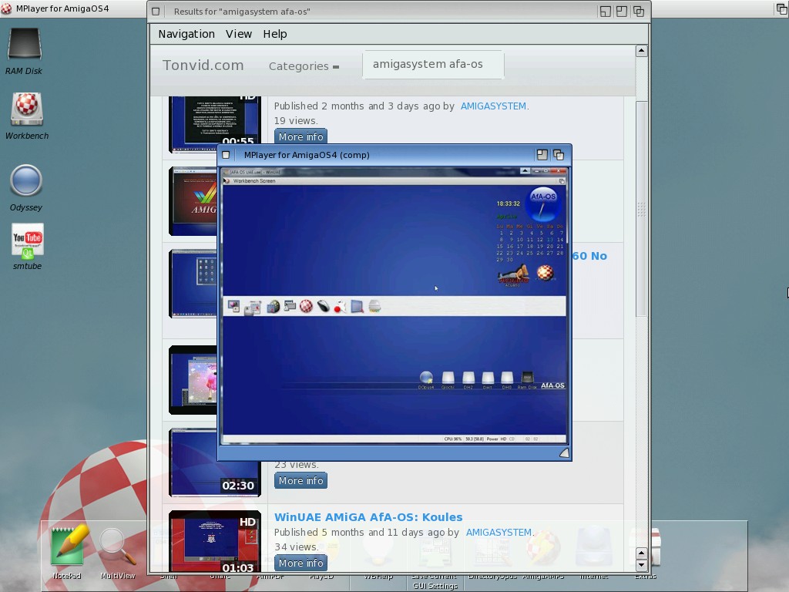Toggle the Results window zoom gadget
The image size is (789, 592).
[x=622, y=12]
